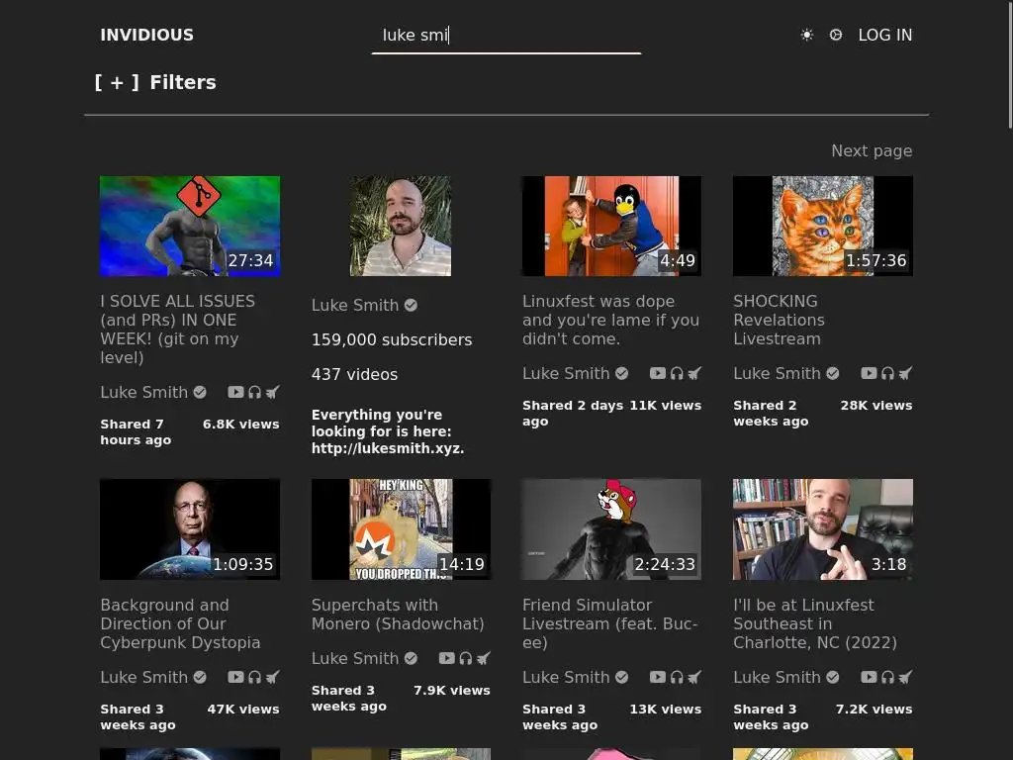The image size is (1013, 760).
Task: Luke Smith channel link under 'Cyberpunk Dystopia'
Action: point(153,677)
